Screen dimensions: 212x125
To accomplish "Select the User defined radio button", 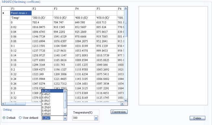I will pyautogui.click(x=20, y=118).
